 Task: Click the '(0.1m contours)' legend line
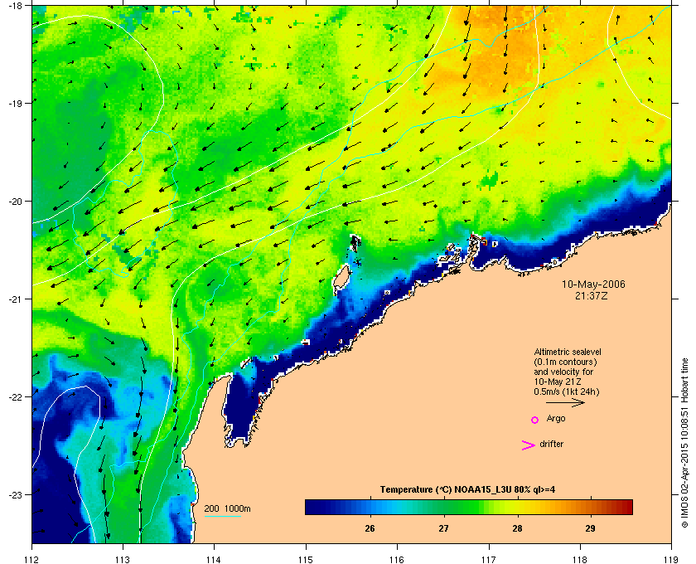[x=565, y=362]
